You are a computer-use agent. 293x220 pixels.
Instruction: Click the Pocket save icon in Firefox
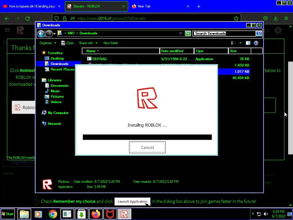click(265, 18)
